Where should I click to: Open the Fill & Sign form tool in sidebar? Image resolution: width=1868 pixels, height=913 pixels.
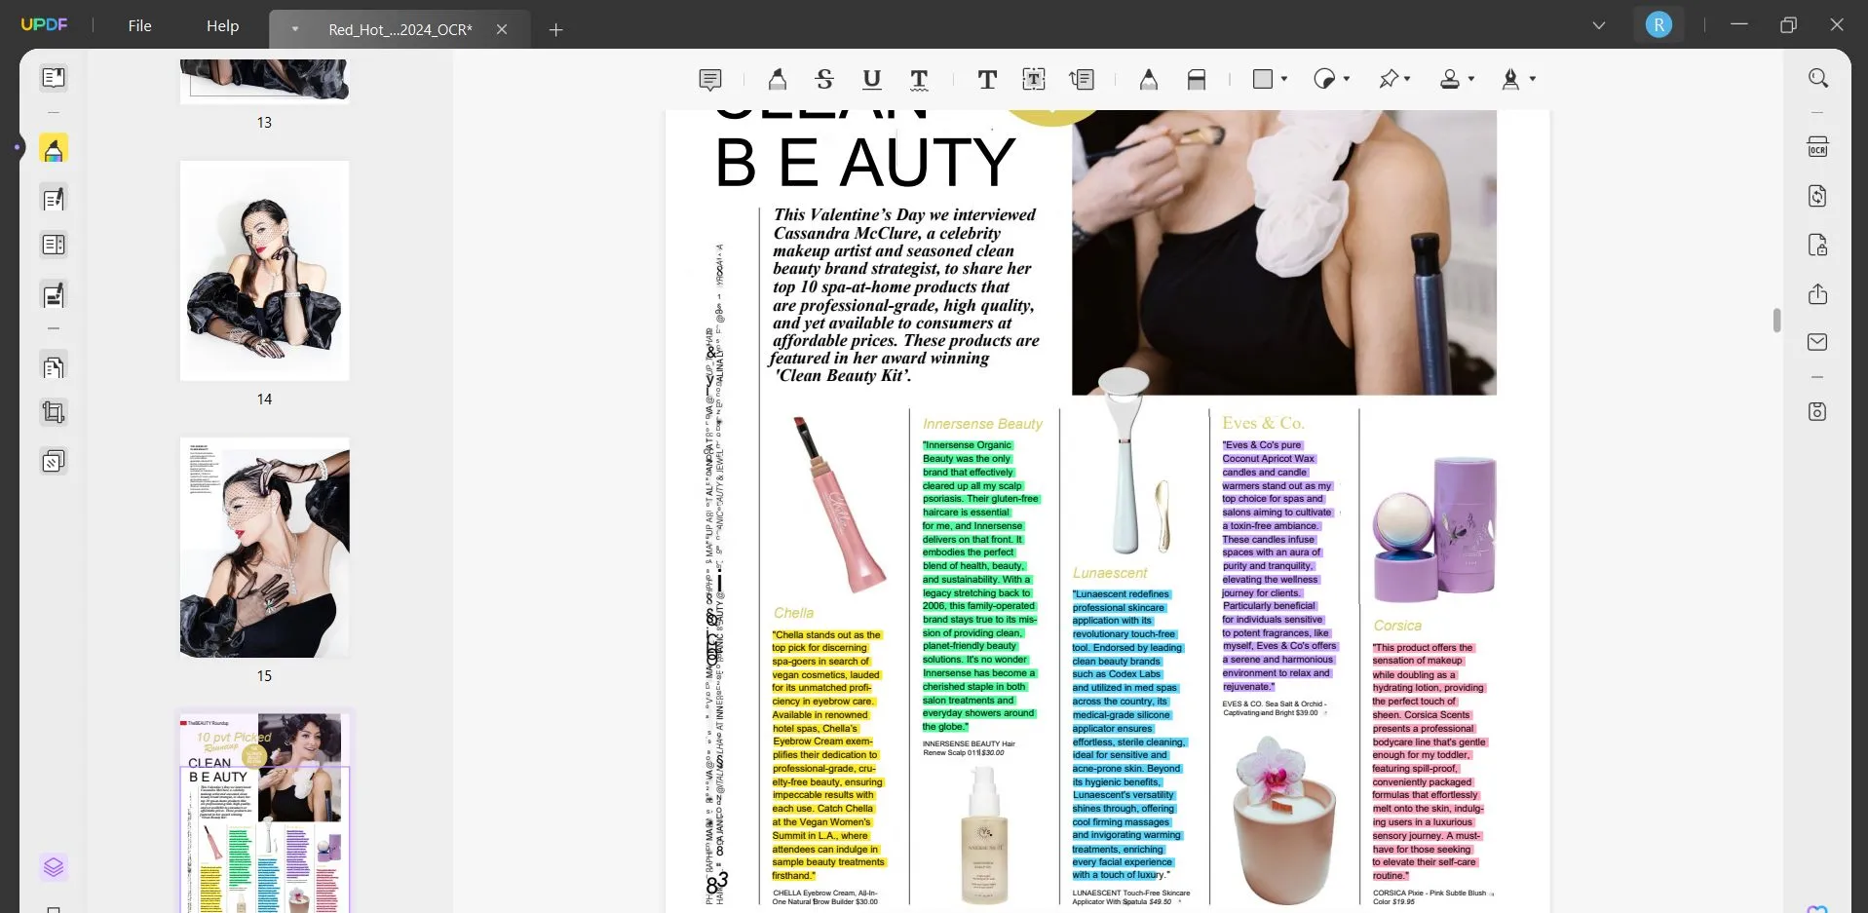(54, 295)
